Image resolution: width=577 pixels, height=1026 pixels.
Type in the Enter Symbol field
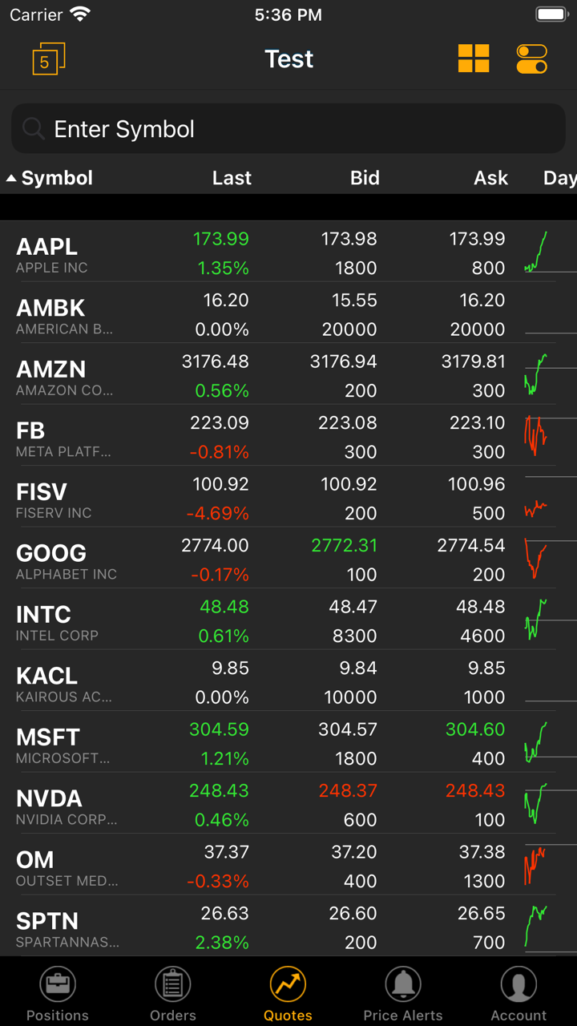pos(305,129)
